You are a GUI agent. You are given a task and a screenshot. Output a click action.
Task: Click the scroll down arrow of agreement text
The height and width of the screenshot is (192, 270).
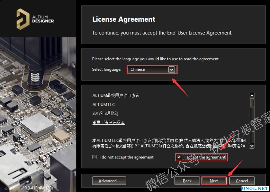point(252,146)
